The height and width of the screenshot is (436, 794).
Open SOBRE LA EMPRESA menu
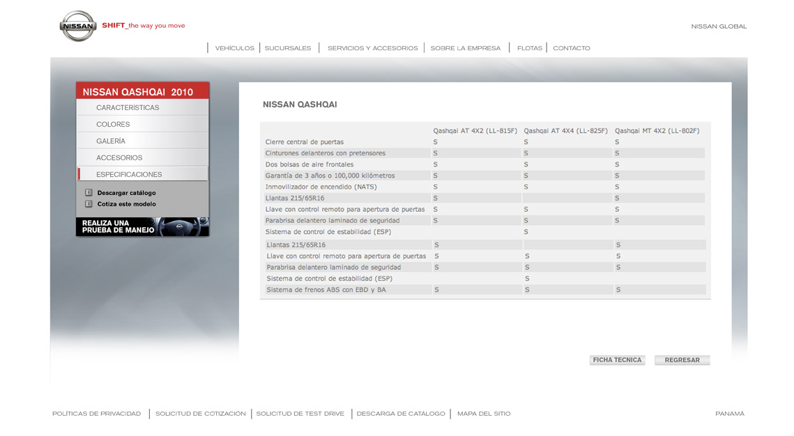point(466,48)
